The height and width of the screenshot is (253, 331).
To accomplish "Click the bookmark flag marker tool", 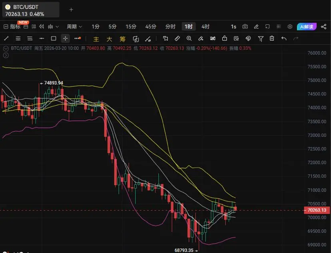I will [x=165, y=38].
